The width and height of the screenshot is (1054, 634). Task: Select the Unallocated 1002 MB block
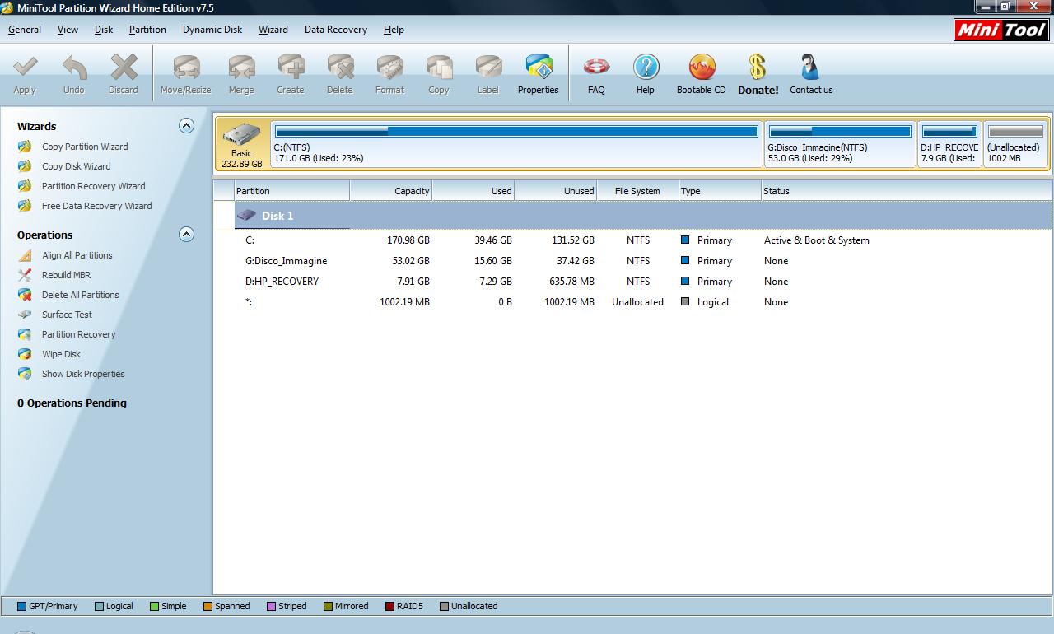(1015, 144)
